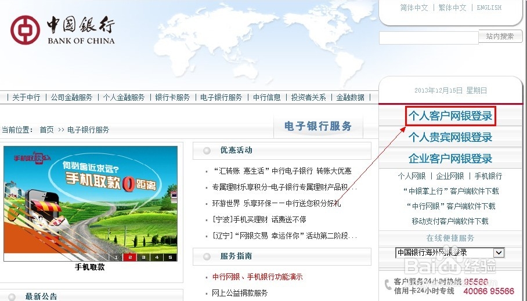
Task: Open [辽宁] 网银交易 幸运伴你 link
Action: pos(284,236)
